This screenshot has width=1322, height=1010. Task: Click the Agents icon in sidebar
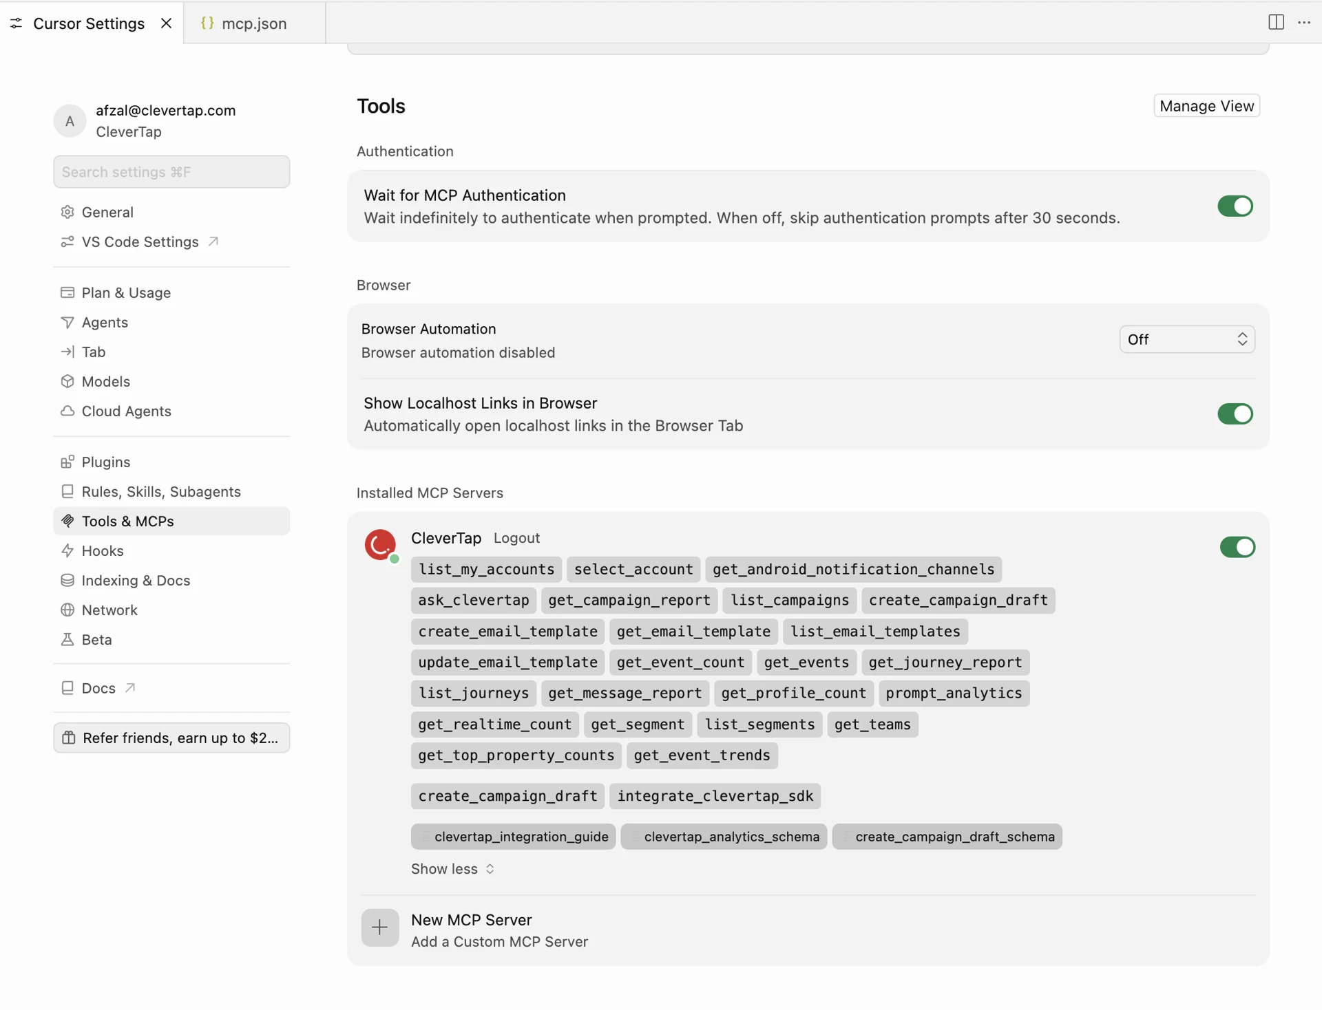coord(67,322)
